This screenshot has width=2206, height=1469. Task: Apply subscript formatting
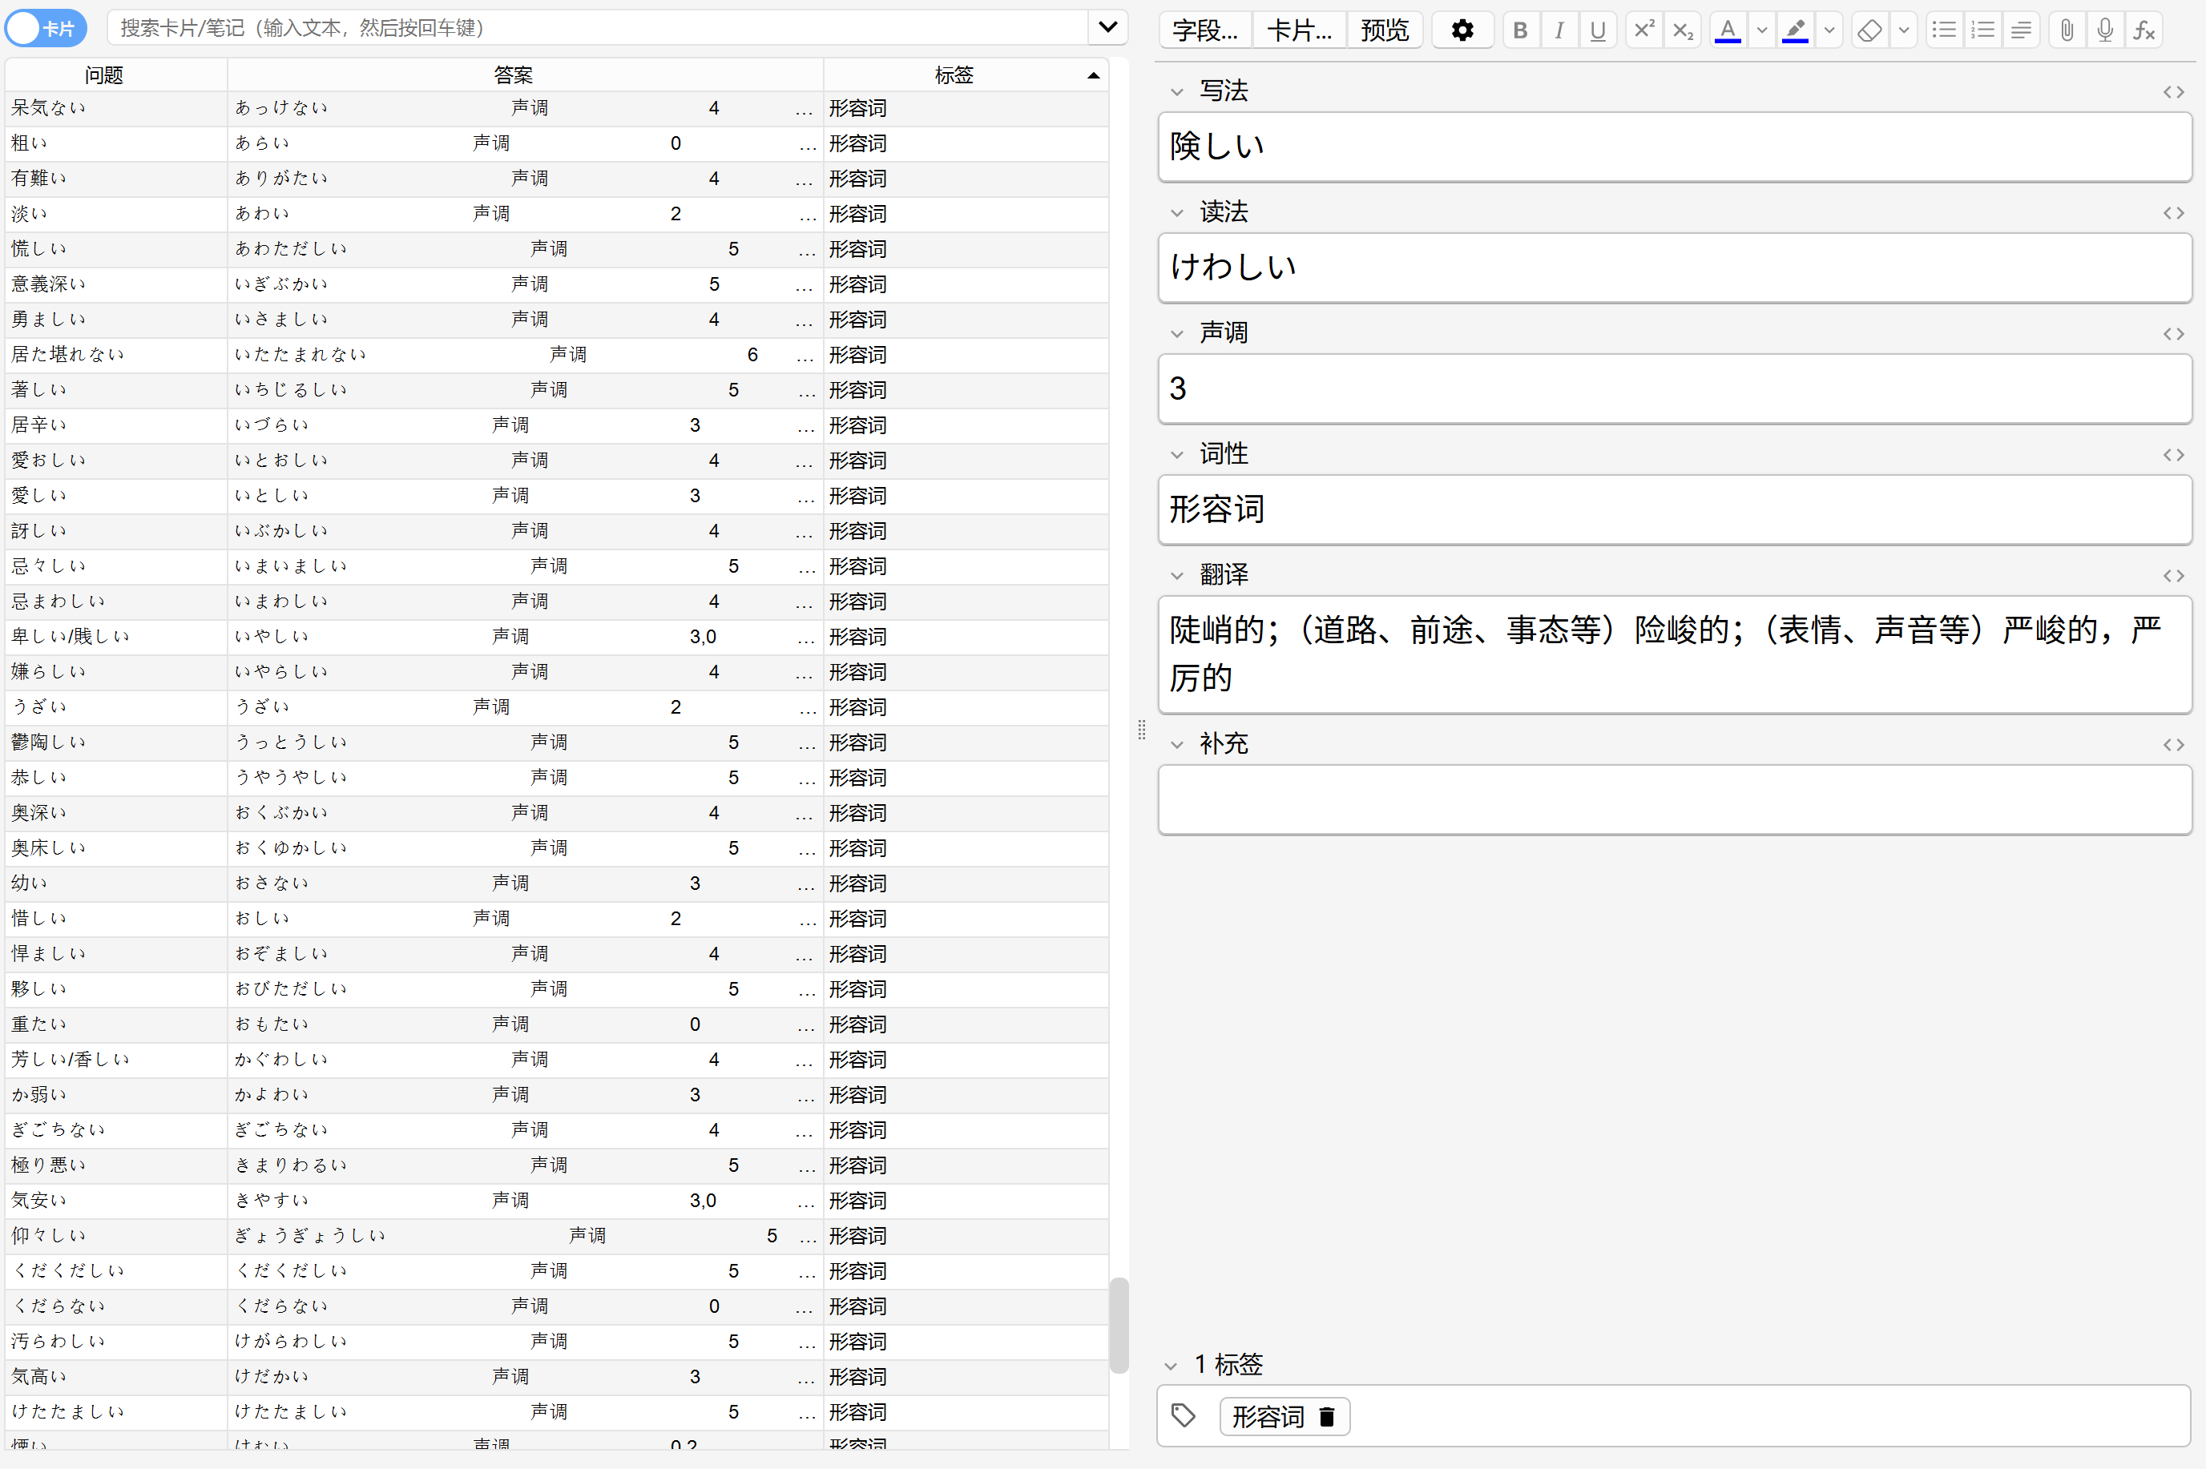click(x=1683, y=30)
